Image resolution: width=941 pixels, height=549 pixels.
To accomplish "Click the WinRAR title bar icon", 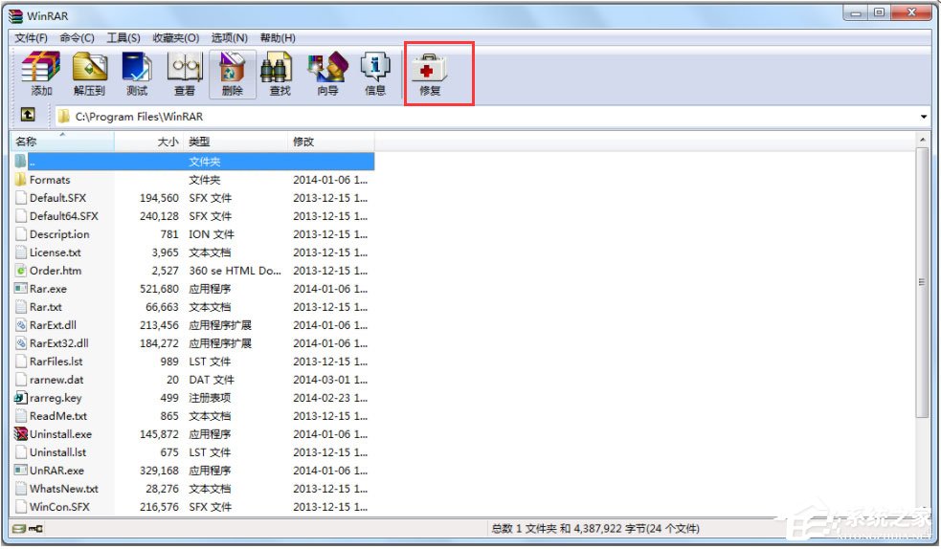I will [15, 15].
